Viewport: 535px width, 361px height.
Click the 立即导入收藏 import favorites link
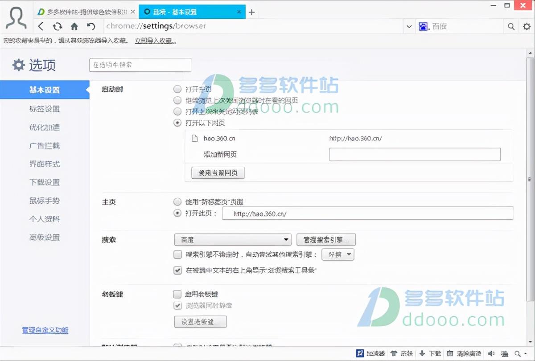pyautogui.click(x=155, y=40)
